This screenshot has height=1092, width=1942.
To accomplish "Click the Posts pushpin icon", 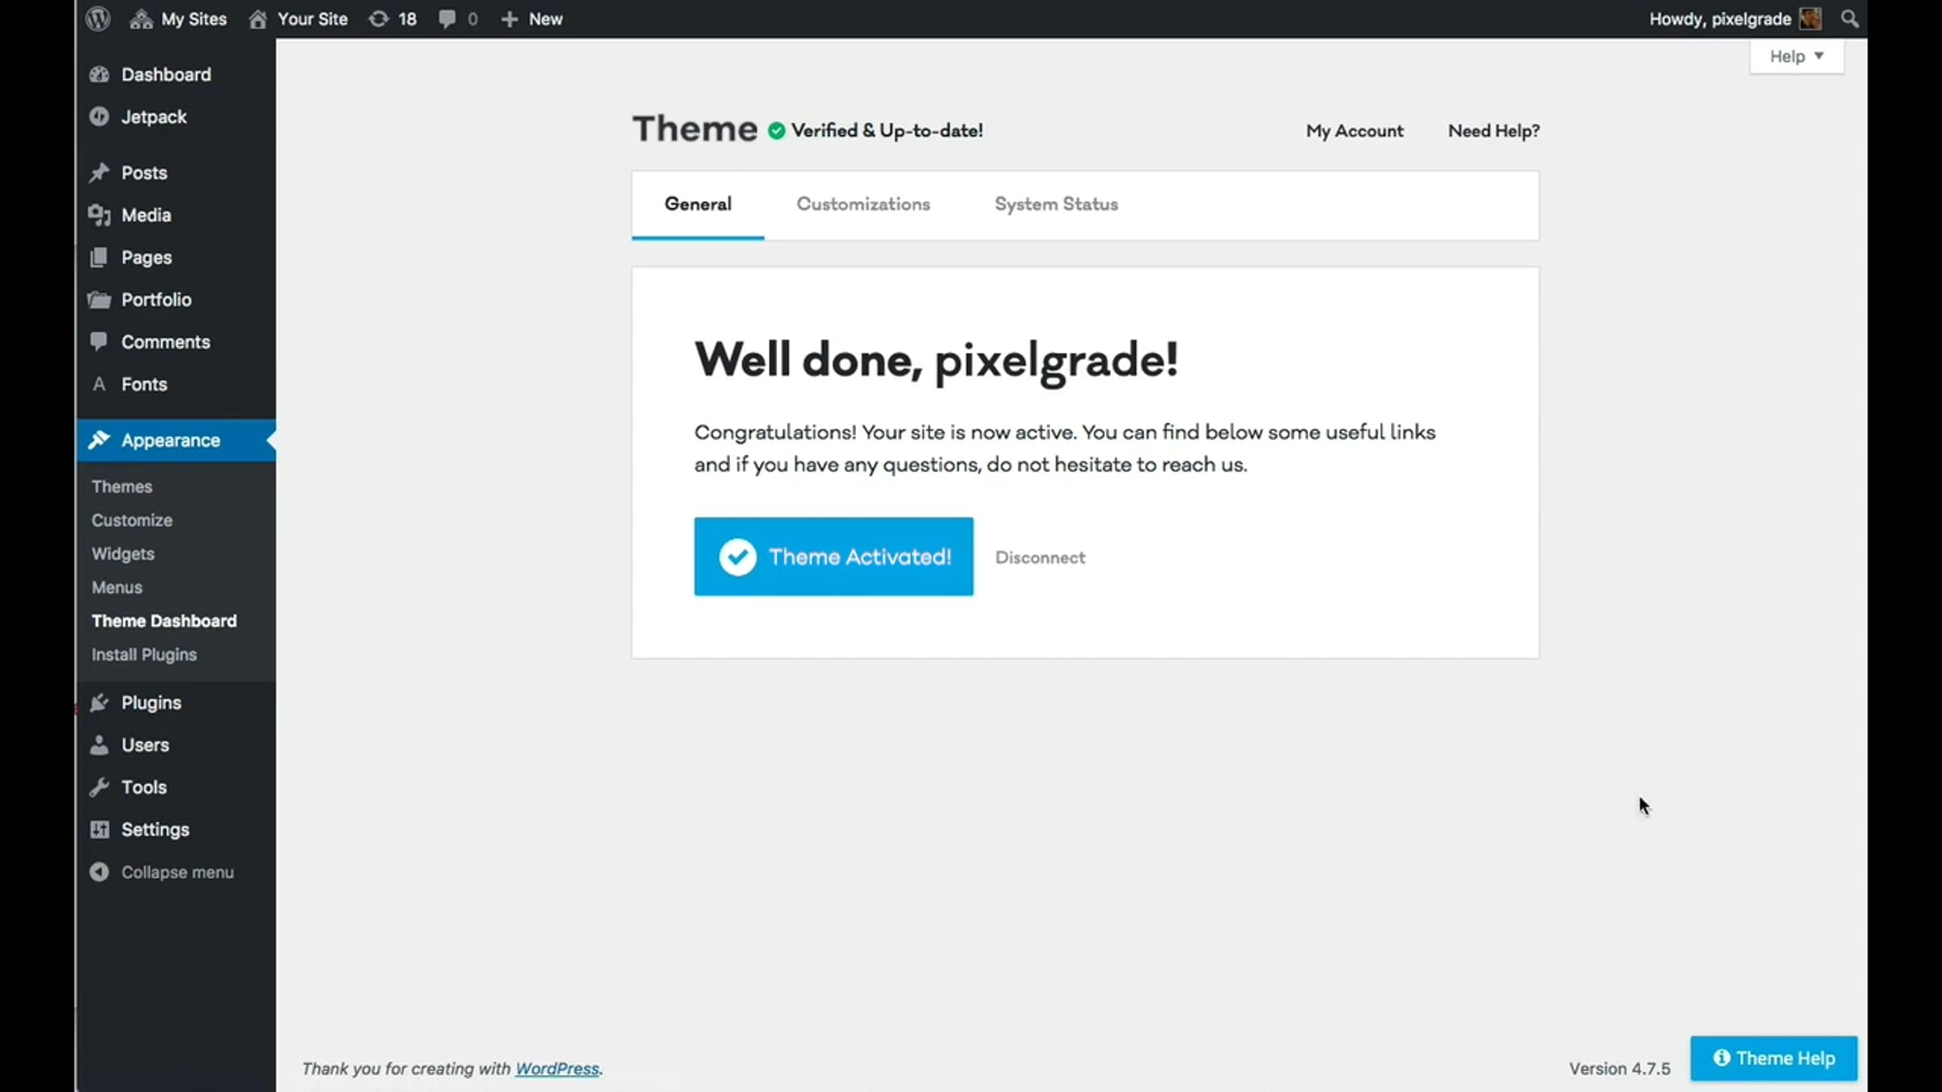I will (x=99, y=172).
